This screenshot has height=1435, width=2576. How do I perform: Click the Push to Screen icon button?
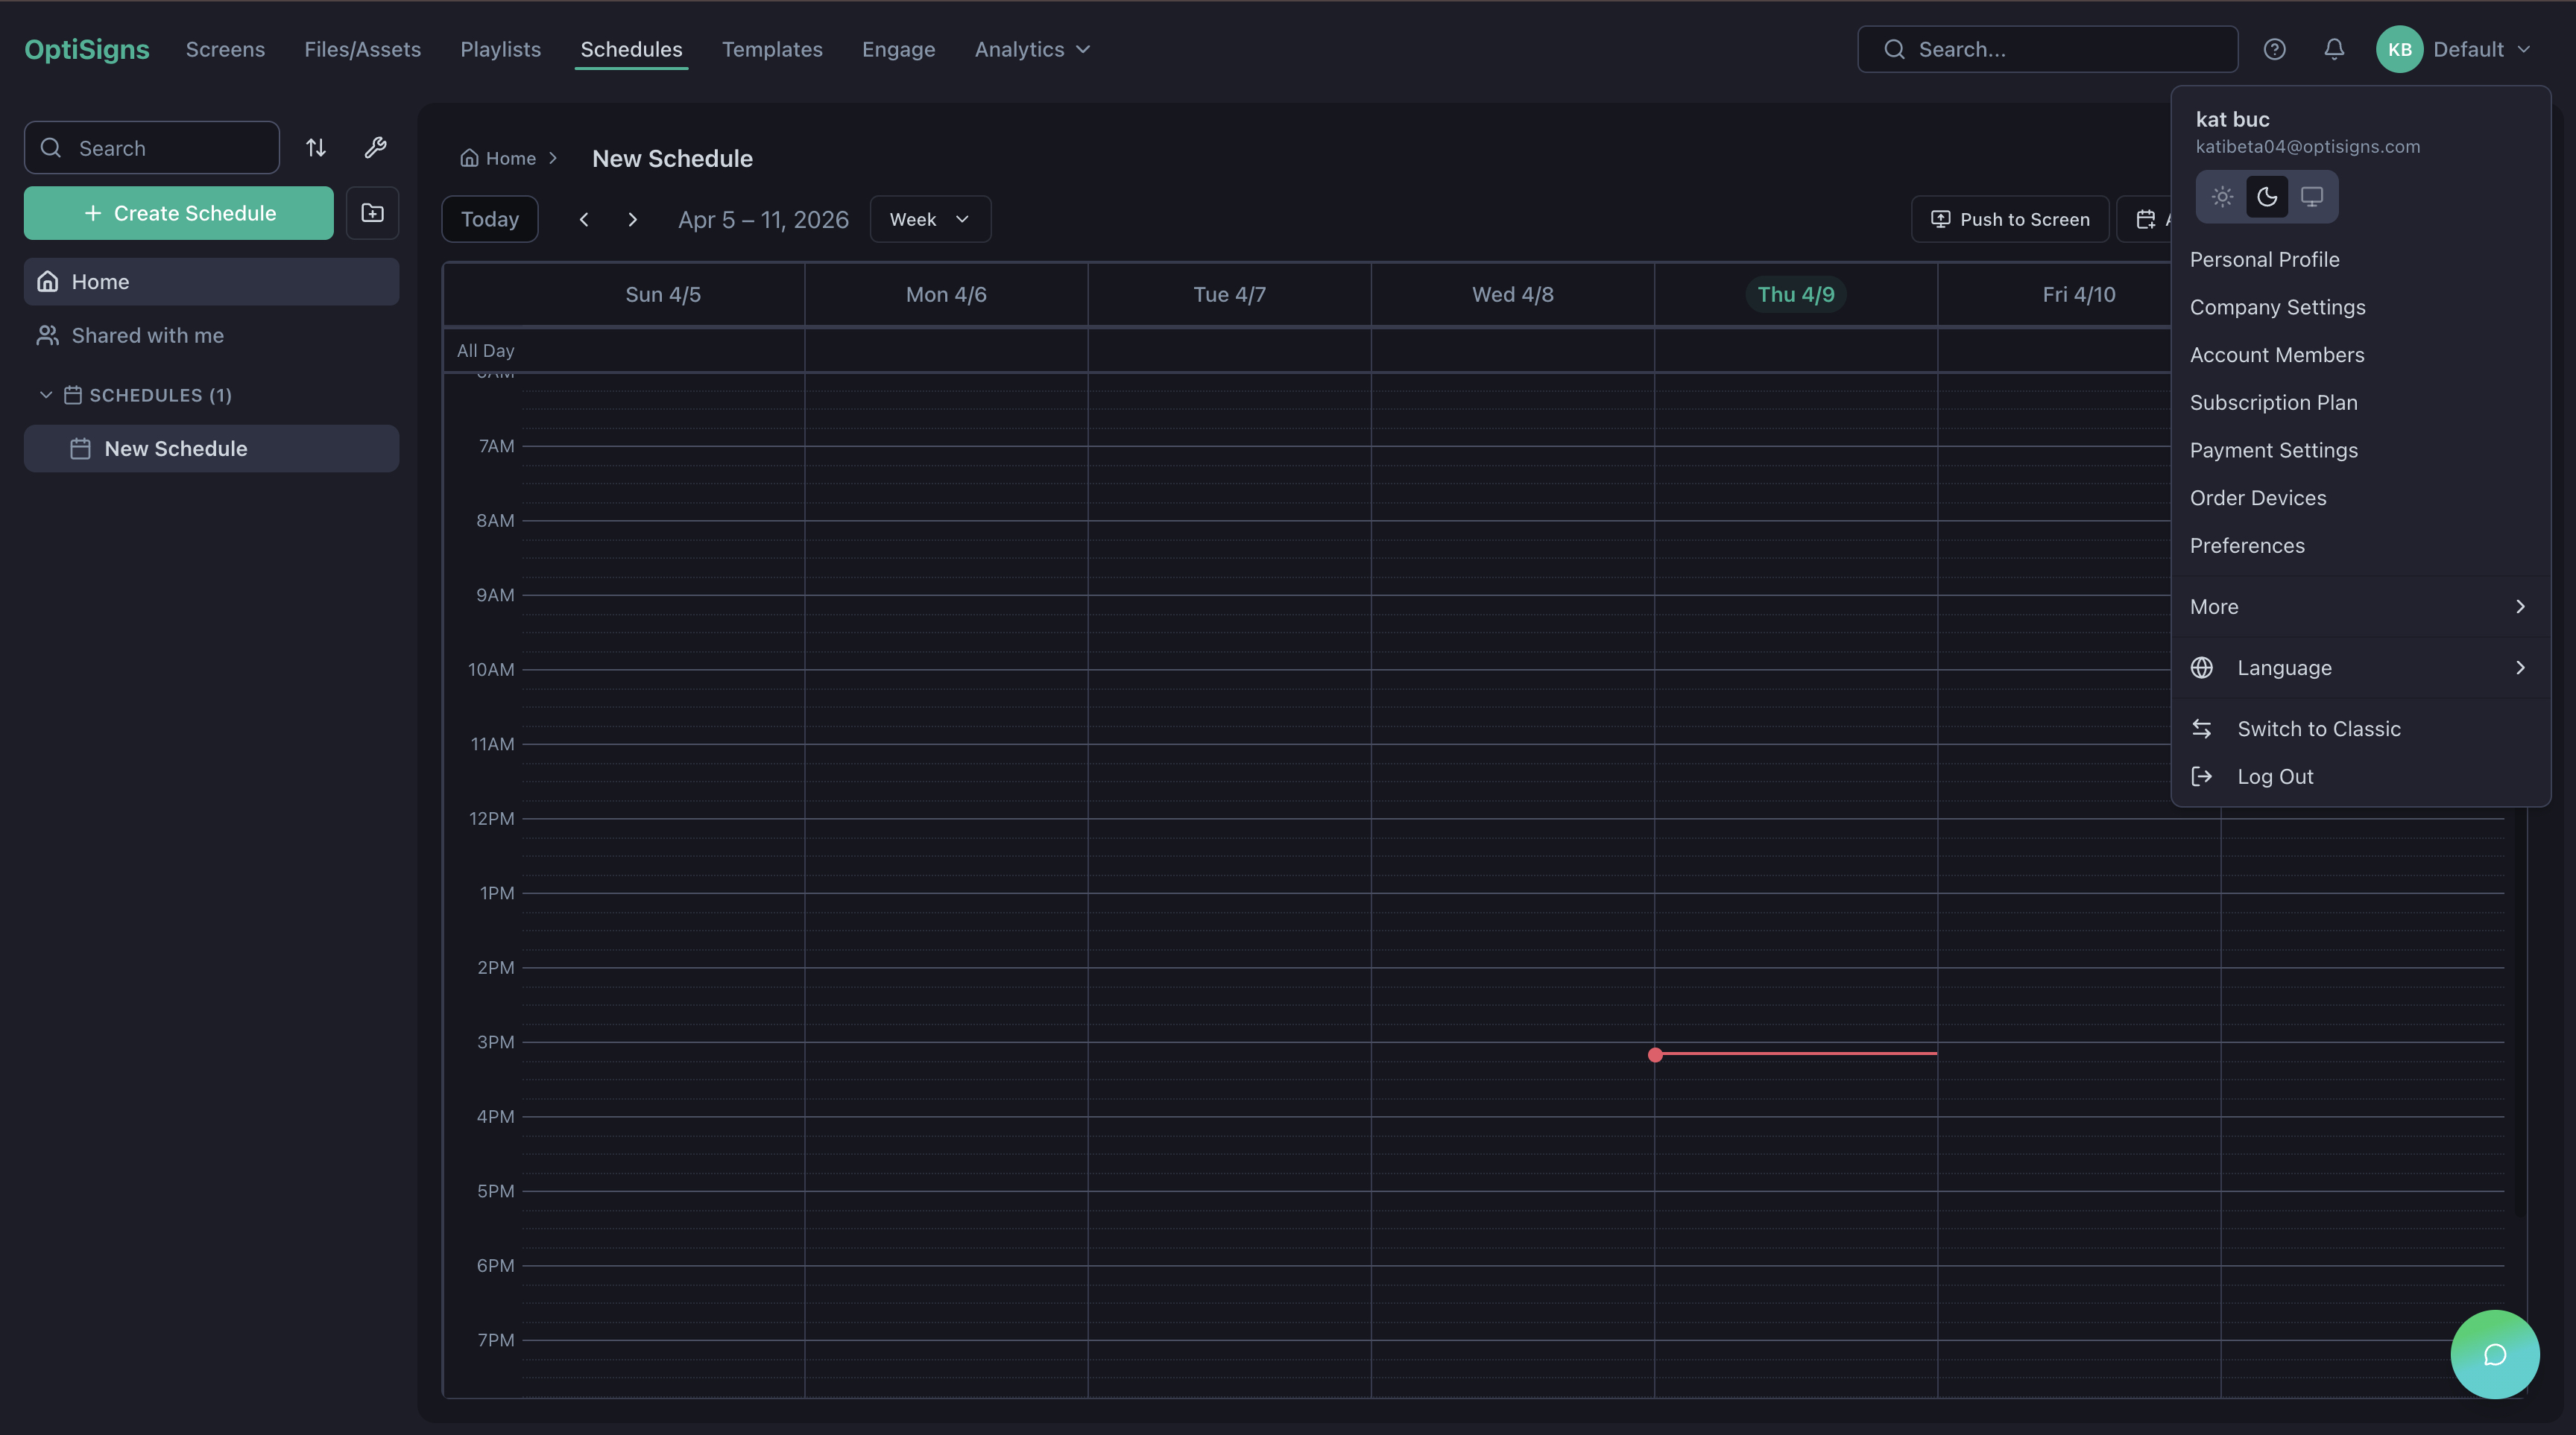pyautogui.click(x=1940, y=219)
